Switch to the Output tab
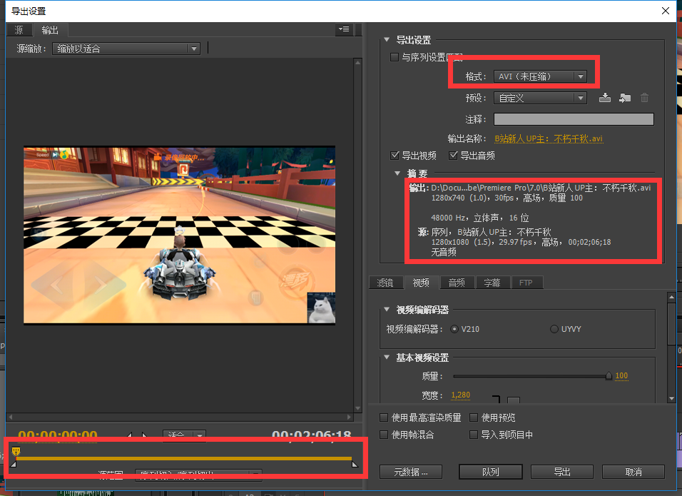 click(x=50, y=30)
